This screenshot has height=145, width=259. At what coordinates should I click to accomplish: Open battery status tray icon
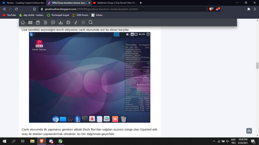pos(223,141)
